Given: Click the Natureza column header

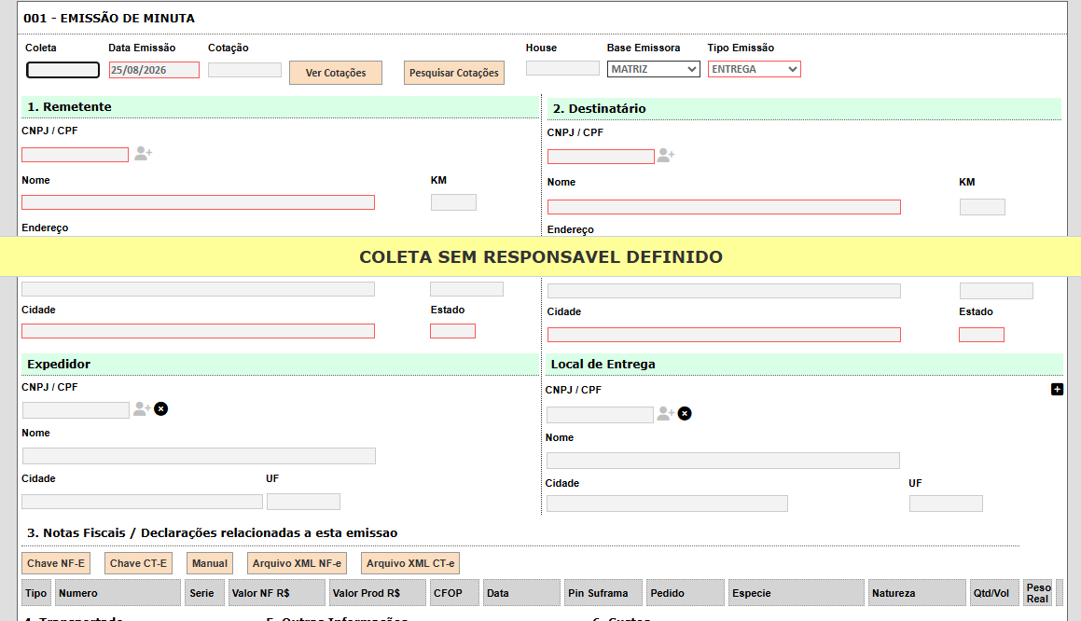Looking at the screenshot, I should (x=917, y=593).
